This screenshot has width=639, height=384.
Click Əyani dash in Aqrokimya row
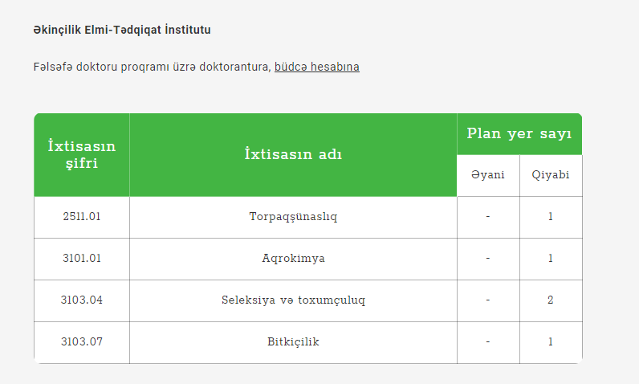pos(488,259)
